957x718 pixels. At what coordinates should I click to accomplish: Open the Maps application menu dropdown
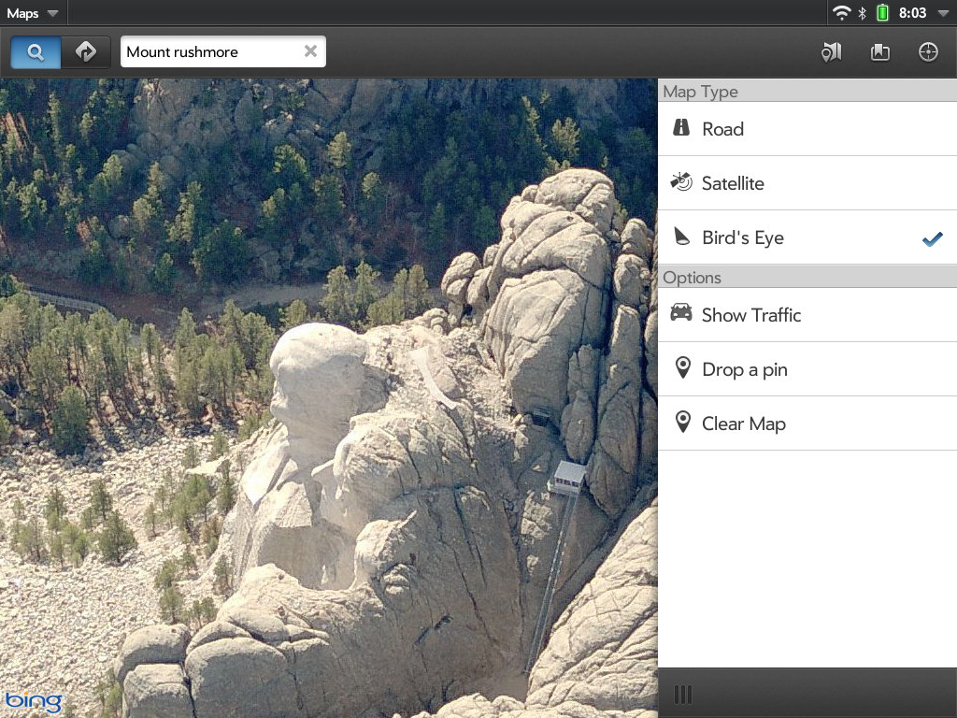click(x=33, y=13)
